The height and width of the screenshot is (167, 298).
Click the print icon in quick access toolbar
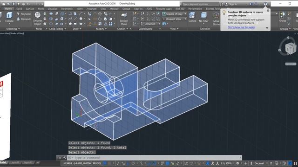(x=23, y=4)
